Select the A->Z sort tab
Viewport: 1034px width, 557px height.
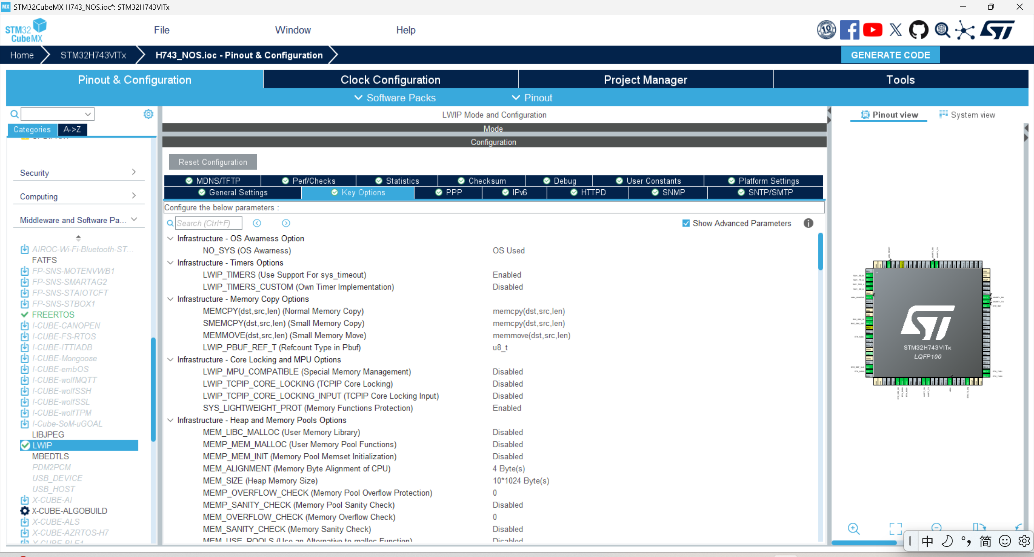[x=72, y=130]
